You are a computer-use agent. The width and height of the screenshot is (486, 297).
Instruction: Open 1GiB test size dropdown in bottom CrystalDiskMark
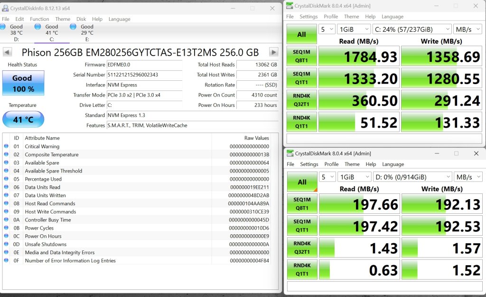pyautogui.click(x=354, y=177)
